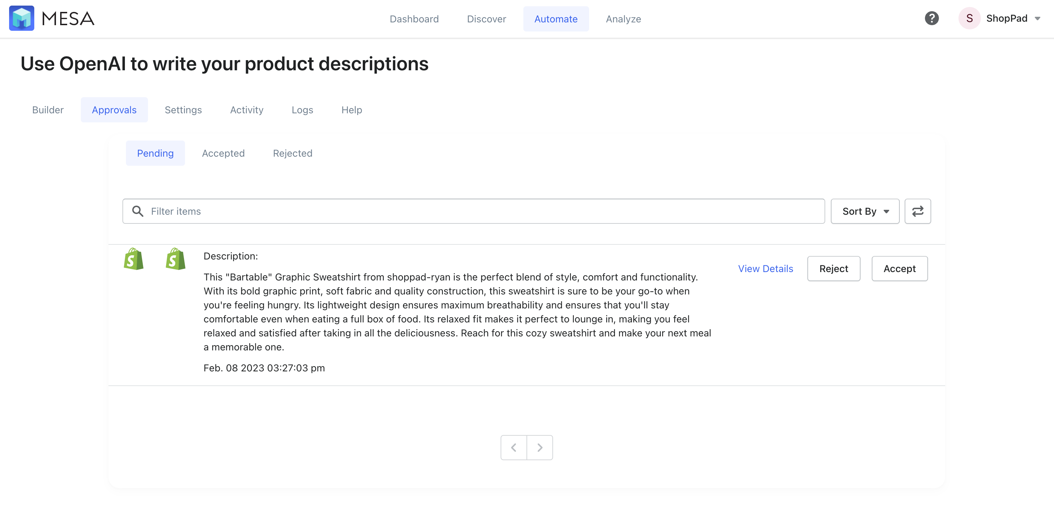Screen dimensions: 1054x513
Task: Click the refresh arrows button
Action: pyautogui.click(x=917, y=211)
